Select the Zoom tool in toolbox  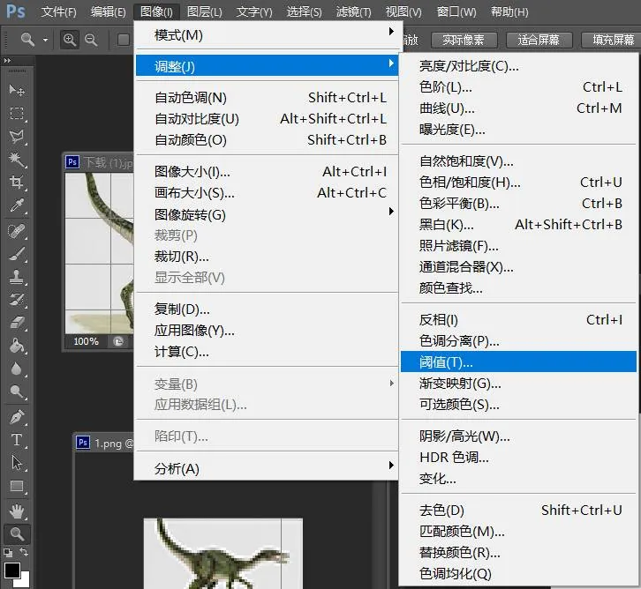point(17,534)
